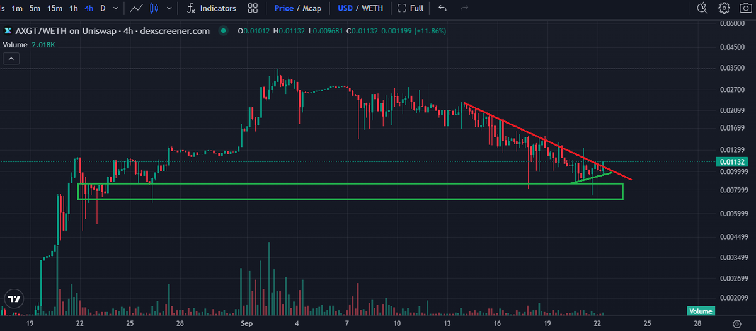
Task: Open chart settings gear icon
Action: tap(724, 8)
